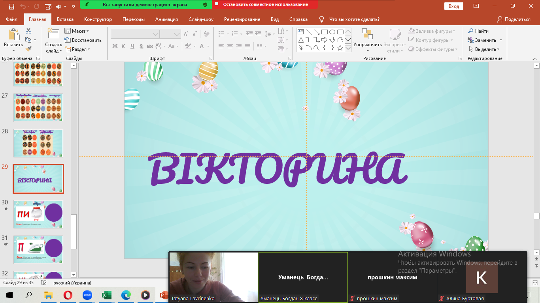
Task: Switch to the Вставка tab
Action: click(65, 19)
